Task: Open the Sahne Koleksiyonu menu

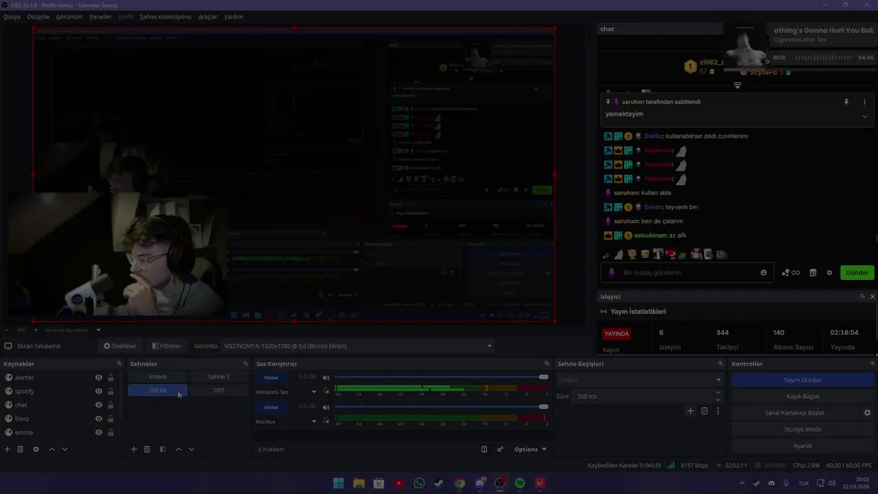Action: click(x=165, y=16)
